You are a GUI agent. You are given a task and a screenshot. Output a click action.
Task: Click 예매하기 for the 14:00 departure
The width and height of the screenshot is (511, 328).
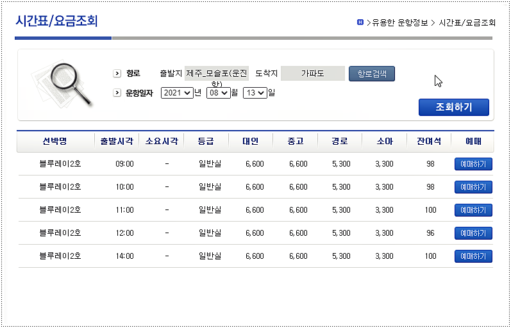[473, 256]
